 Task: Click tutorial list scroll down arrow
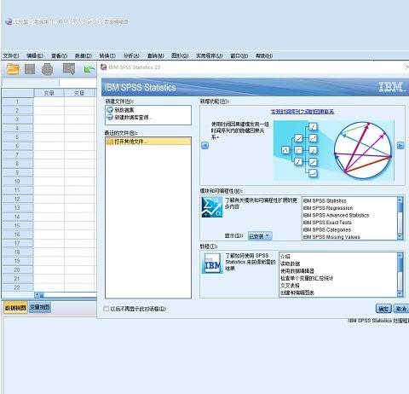400,293
